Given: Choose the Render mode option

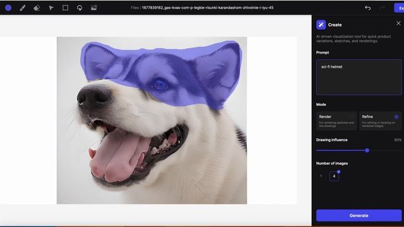Looking at the screenshot, I should click(x=336, y=120).
